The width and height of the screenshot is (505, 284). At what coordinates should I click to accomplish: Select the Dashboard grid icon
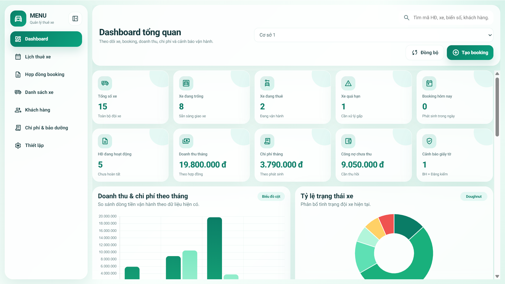18,39
